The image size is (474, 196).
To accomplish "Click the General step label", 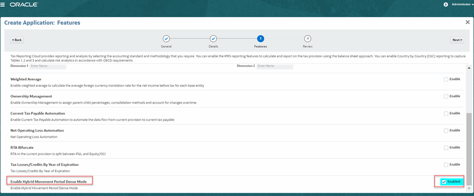I will click(166, 46).
